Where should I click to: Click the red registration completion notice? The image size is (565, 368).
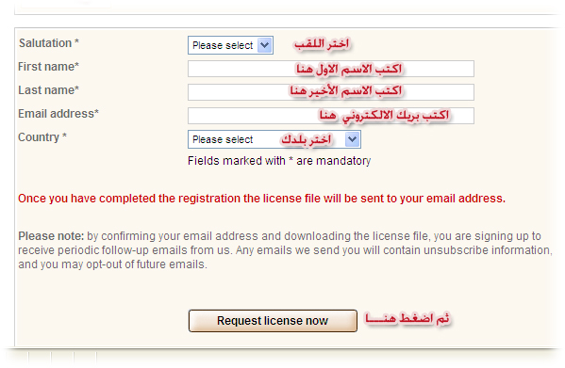pos(261,199)
